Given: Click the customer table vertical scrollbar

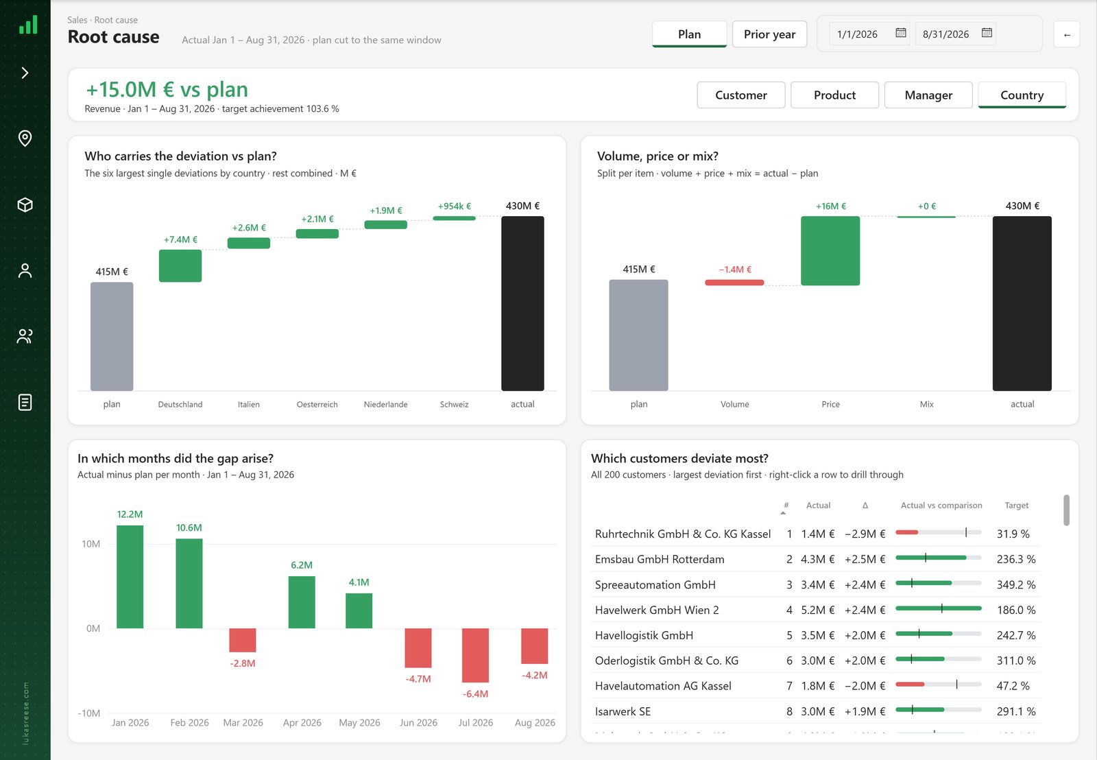Looking at the screenshot, I should [1066, 510].
